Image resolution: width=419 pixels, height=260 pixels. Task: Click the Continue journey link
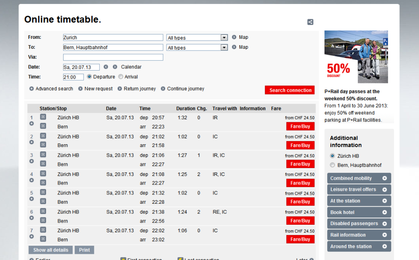[185, 88]
